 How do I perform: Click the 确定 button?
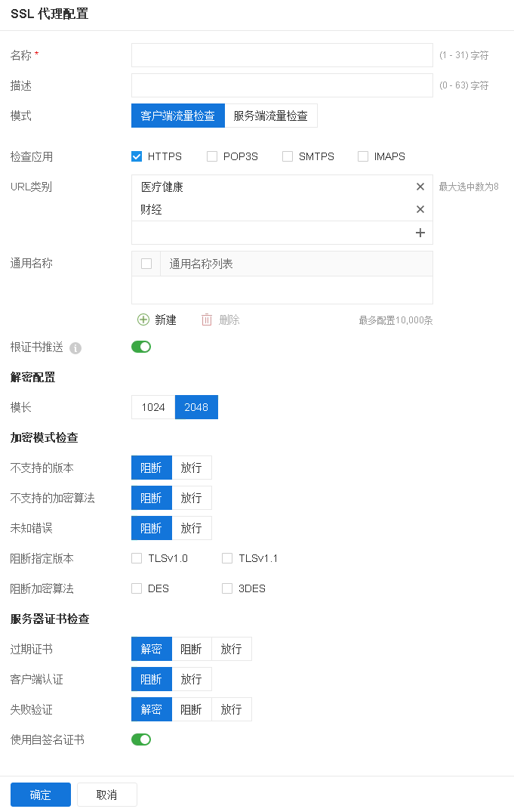click(x=40, y=795)
